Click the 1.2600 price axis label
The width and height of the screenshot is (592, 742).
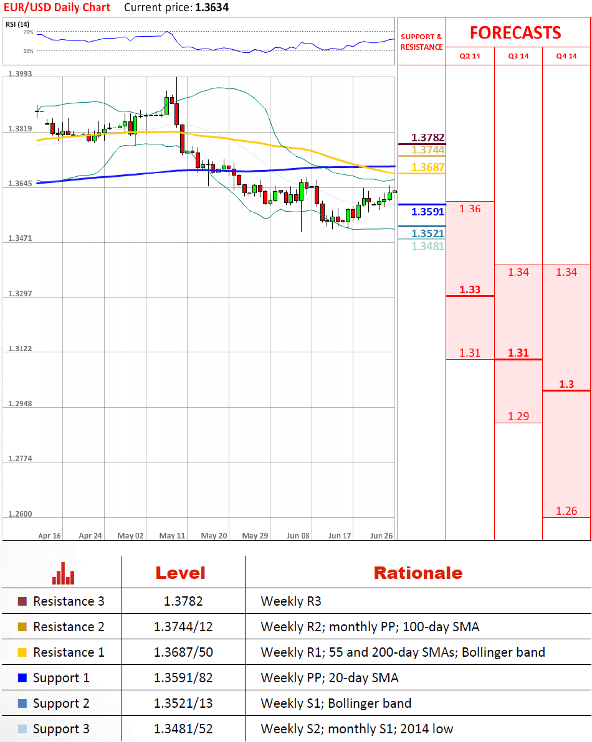(x=21, y=514)
